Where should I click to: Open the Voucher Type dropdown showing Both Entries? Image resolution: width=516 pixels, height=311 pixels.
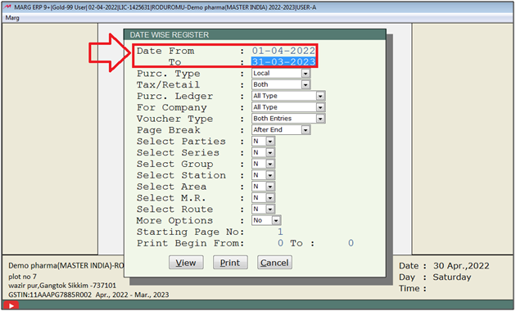point(288,119)
